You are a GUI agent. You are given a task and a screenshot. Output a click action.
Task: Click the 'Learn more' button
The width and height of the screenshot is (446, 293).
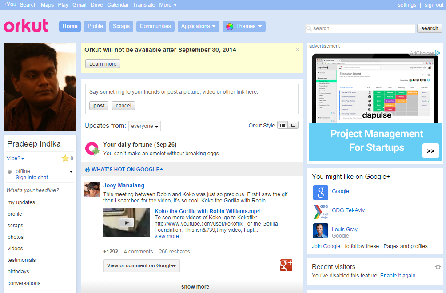click(x=103, y=64)
